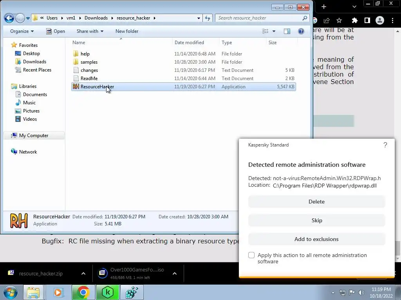
Task: Open recent locations dropdown beside forward arrow
Action: pyautogui.click(x=28, y=18)
